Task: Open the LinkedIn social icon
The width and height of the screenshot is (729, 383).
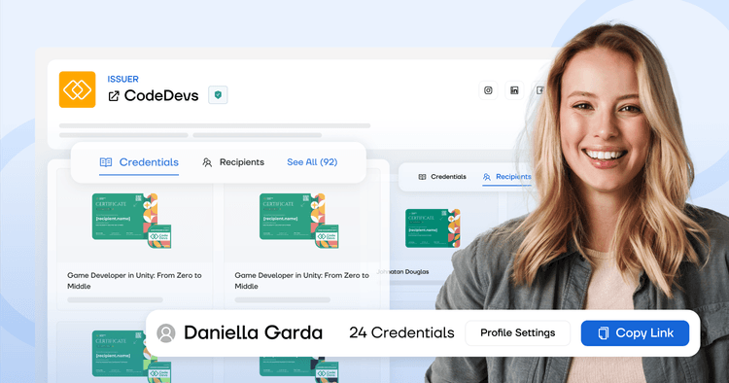Action: (x=514, y=90)
